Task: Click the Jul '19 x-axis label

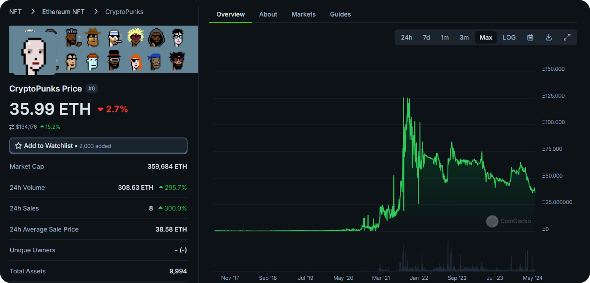Action: tap(305, 278)
